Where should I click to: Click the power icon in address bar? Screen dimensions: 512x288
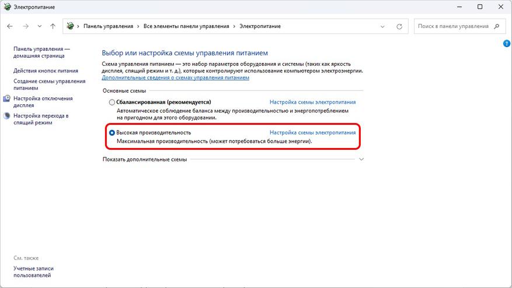point(70,26)
